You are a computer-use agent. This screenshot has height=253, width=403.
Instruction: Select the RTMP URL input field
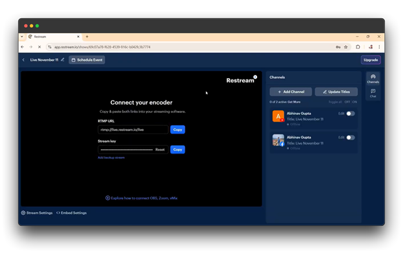133,130
